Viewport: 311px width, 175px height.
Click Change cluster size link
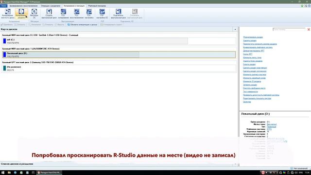tap(255, 74)
